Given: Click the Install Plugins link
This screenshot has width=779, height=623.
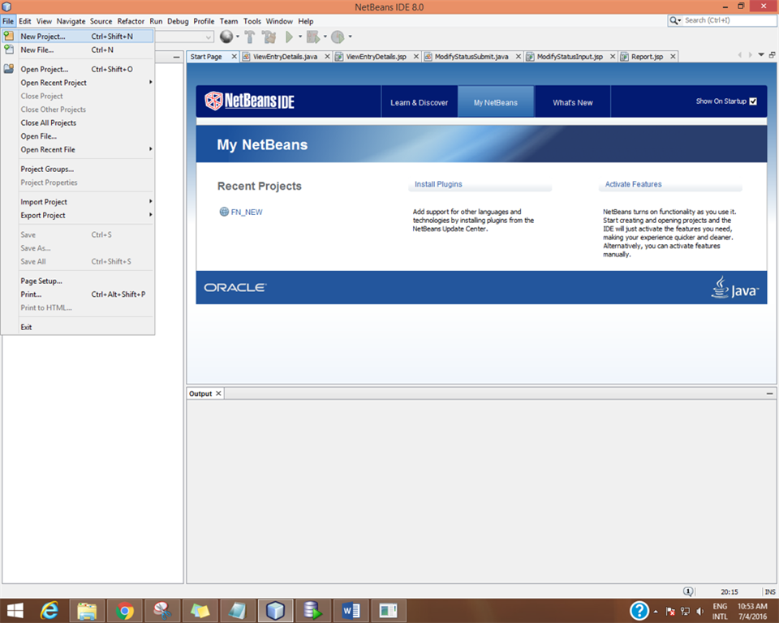Looking at the screenshot, I should click(x=438, y=184).
